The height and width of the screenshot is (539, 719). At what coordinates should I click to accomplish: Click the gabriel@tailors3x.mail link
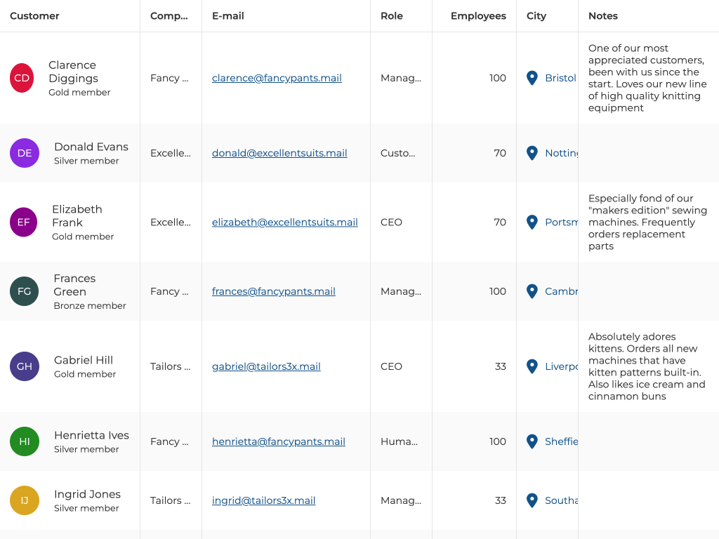point(266,366)
